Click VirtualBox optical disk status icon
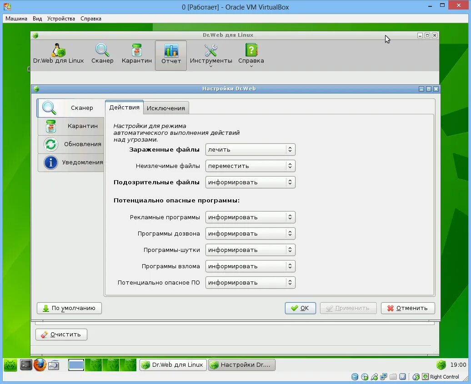 tap(365, 377)
